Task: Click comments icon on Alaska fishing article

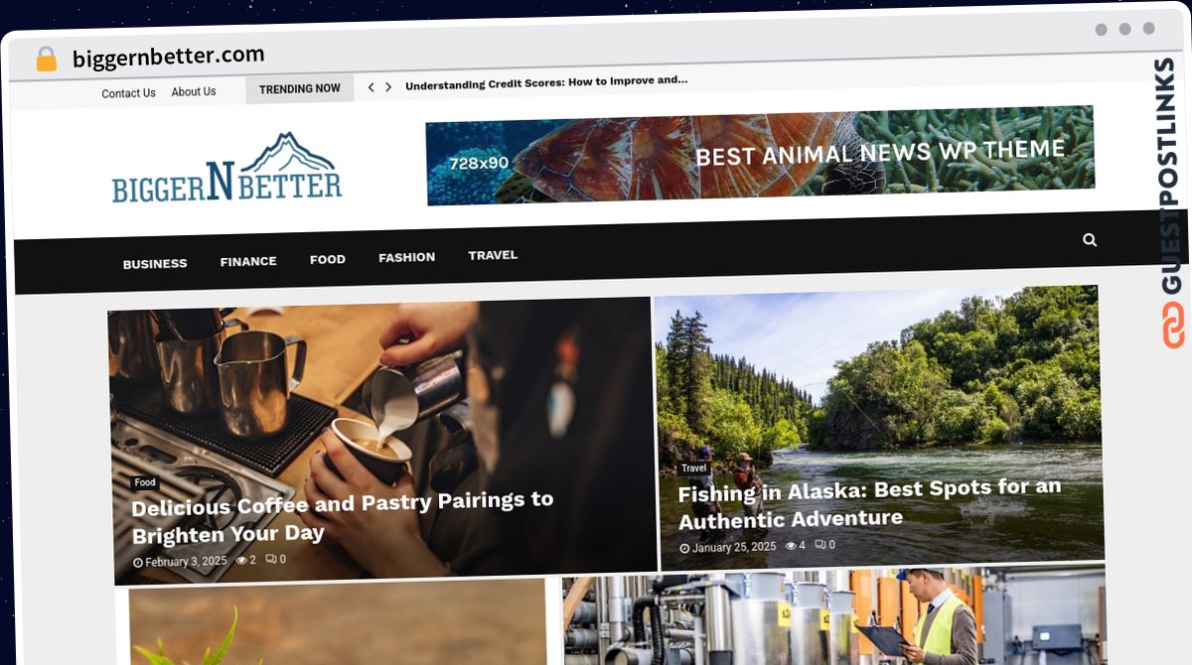Action: click(820, 544)
